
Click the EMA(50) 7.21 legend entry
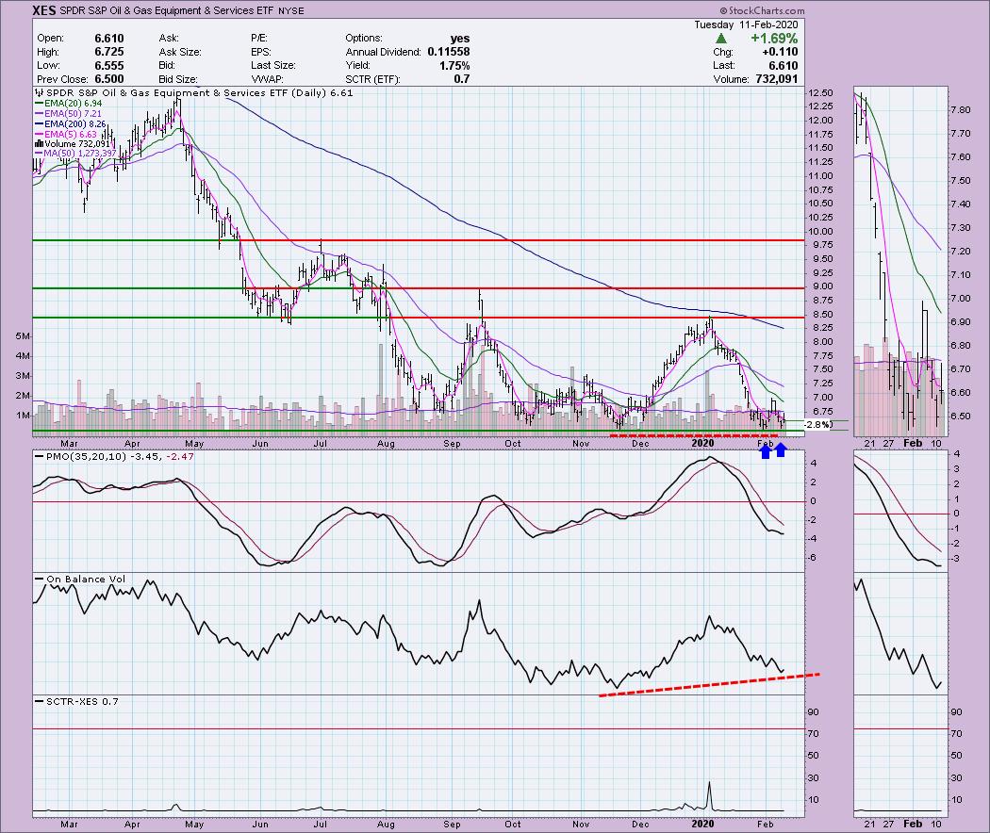(68, 114)
